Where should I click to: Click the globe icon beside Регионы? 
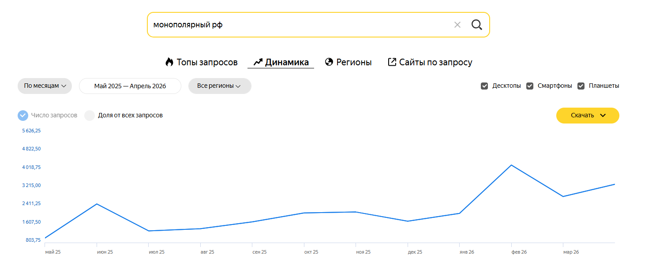pyautogui.click(x=329, y=62)
